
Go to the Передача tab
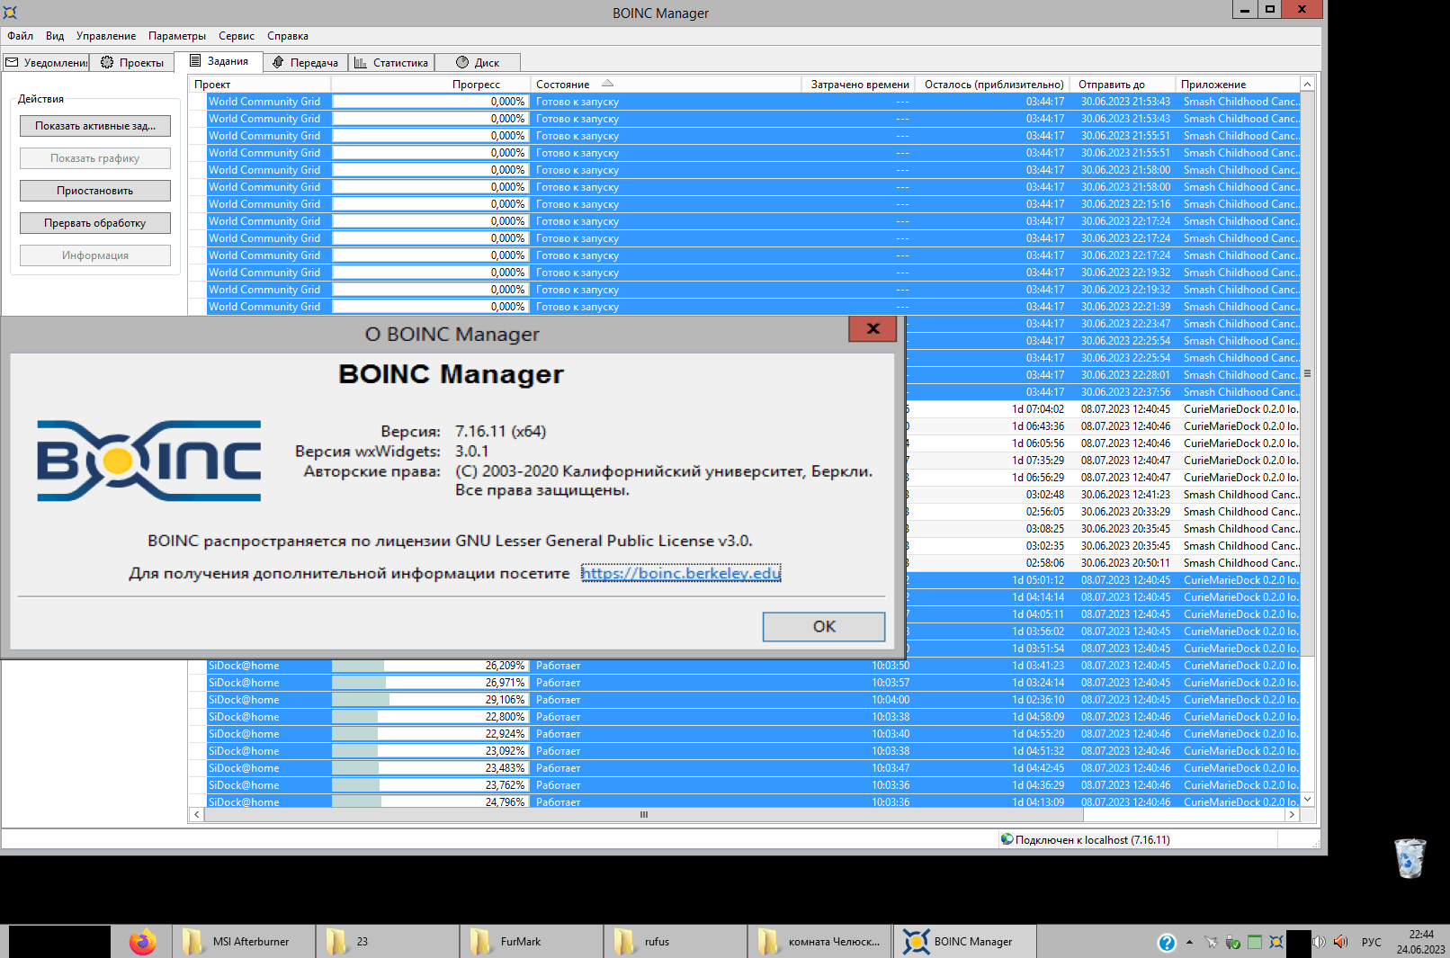(306, 62)
